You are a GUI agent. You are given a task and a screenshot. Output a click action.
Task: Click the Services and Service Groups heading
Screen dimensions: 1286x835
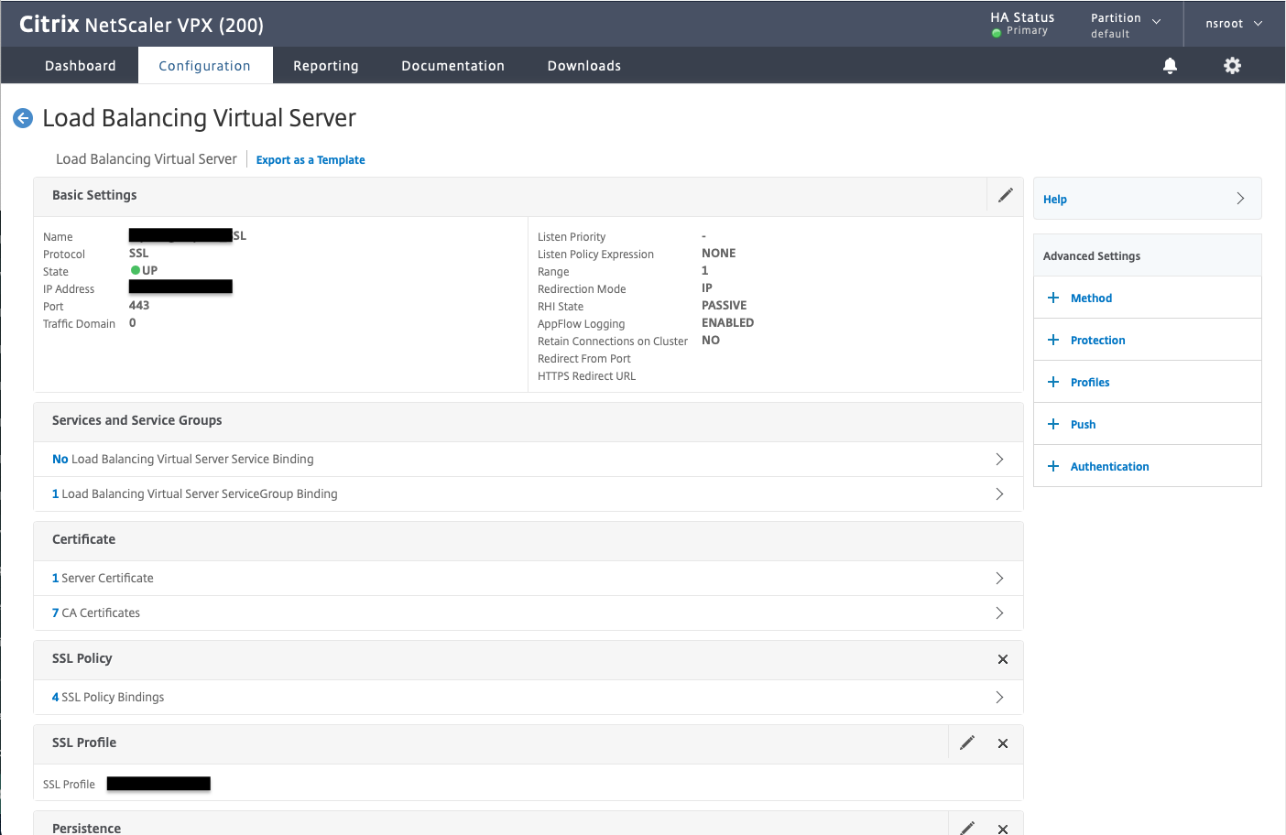tap(136, 420)
